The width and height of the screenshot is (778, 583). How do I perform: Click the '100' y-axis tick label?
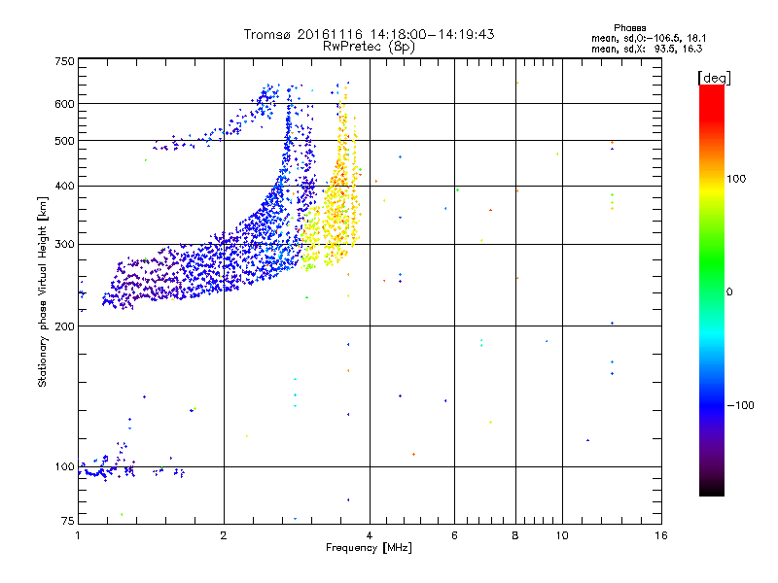click(x=64, y=467)
